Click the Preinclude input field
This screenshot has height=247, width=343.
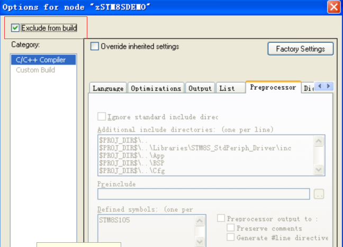(204, 194)
